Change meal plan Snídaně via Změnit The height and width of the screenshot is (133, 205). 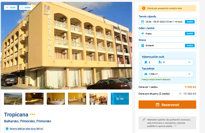click(x=190, y=45)
